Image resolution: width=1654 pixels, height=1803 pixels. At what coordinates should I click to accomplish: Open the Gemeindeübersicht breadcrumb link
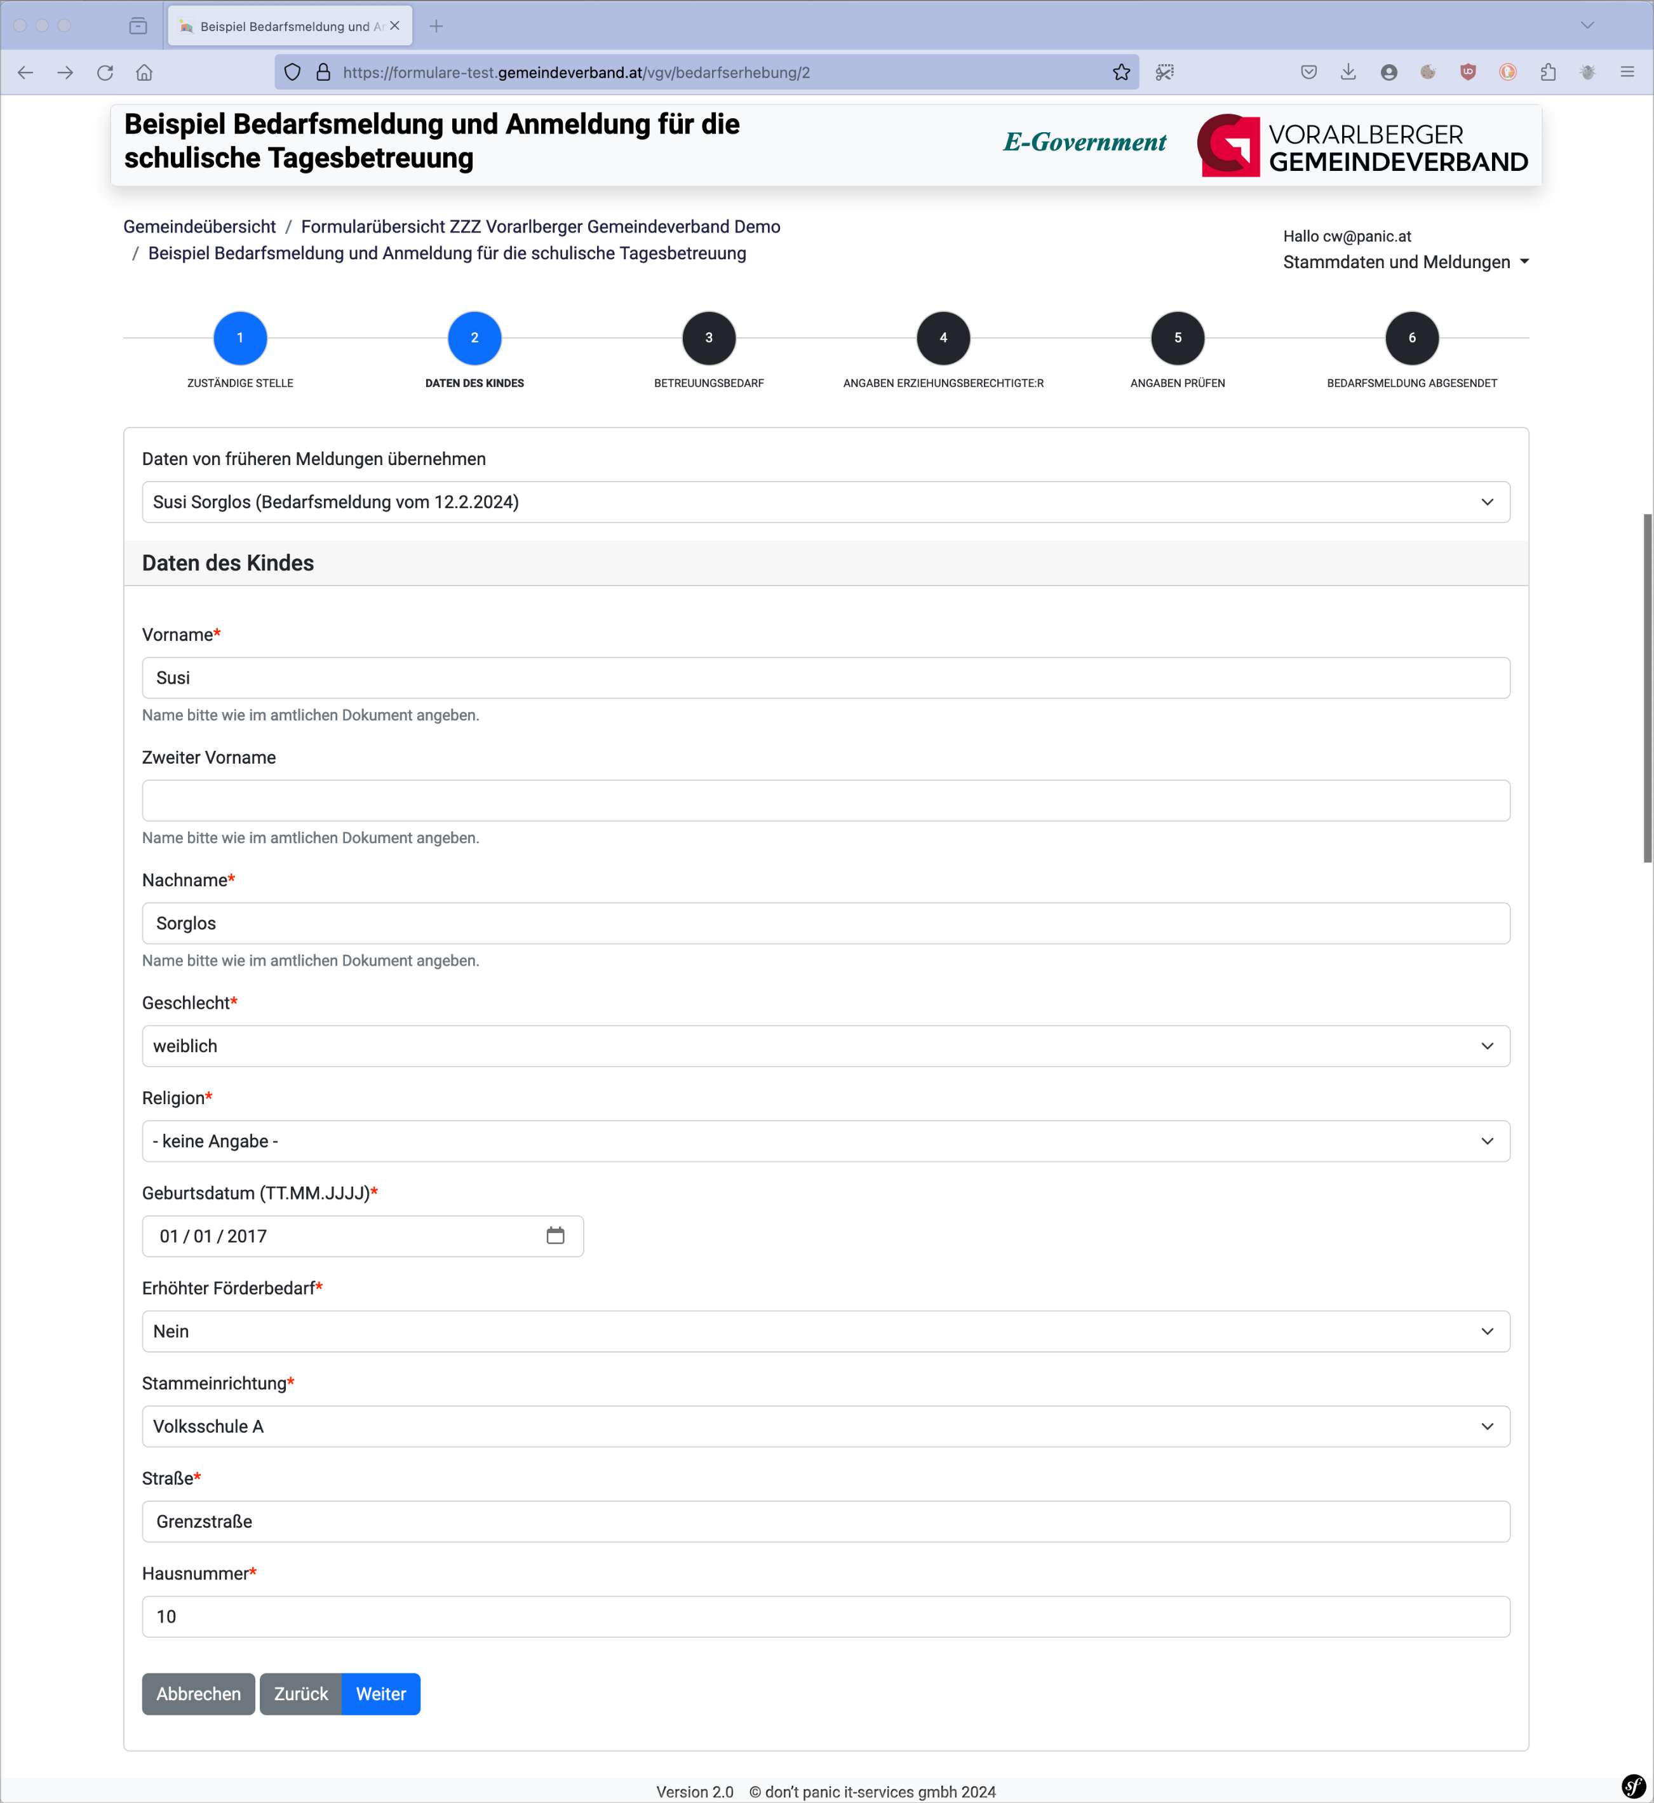pyautogui.click(x=199, y=227)
